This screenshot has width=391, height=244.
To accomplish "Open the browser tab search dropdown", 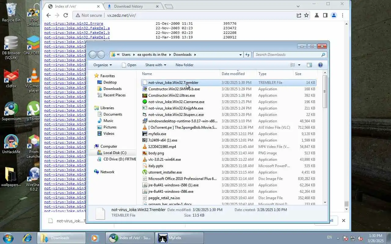I will pos(298,6).
